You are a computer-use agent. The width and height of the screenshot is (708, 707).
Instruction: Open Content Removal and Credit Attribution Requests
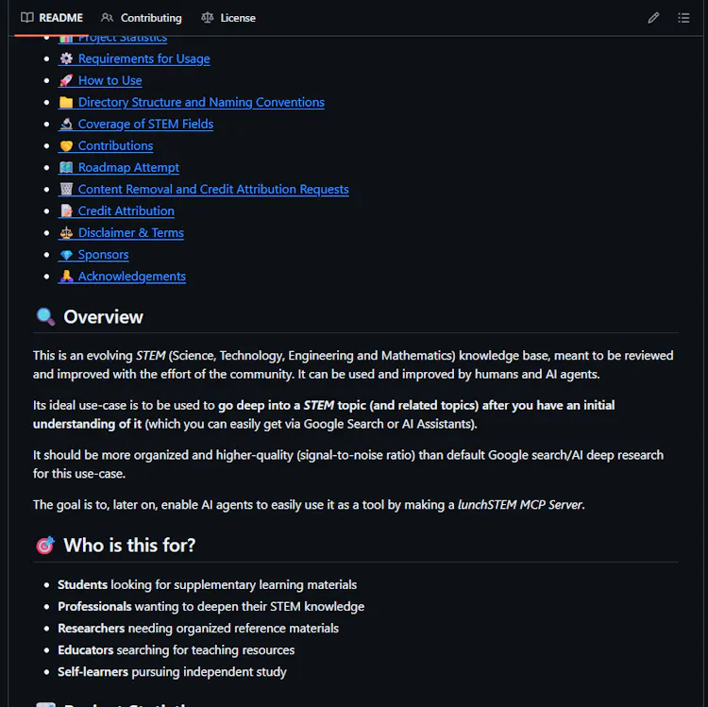pos(213,189)
